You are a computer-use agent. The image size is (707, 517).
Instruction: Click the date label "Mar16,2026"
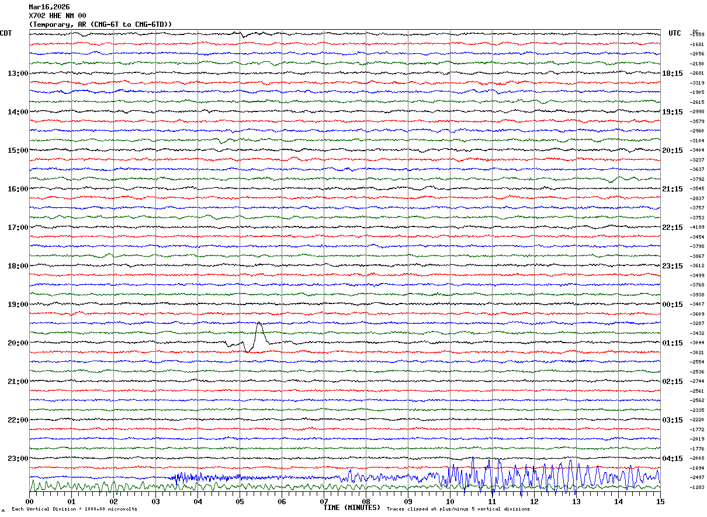[49, 7]
